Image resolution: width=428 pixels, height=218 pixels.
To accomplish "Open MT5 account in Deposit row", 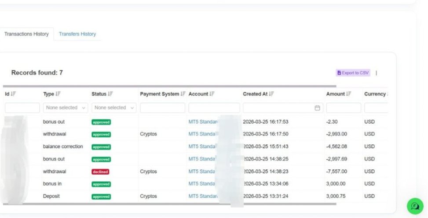I will coord(203,196).
